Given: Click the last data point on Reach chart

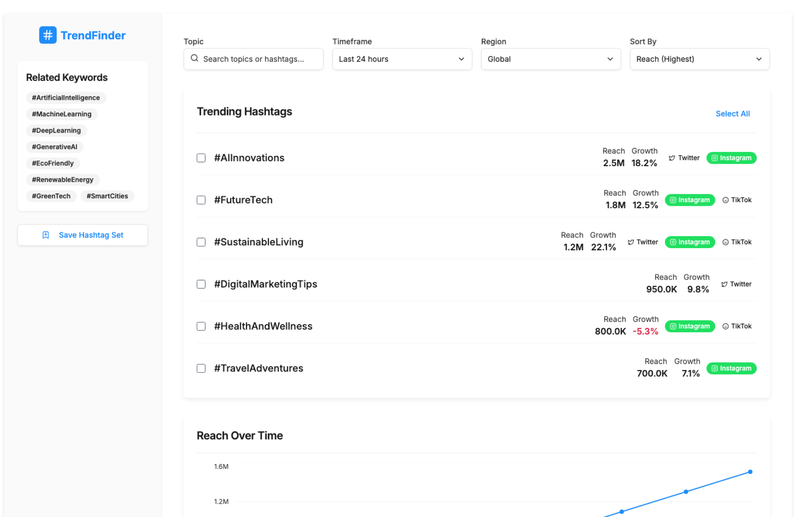Looking at the screenshot, I should pos(750,472).
